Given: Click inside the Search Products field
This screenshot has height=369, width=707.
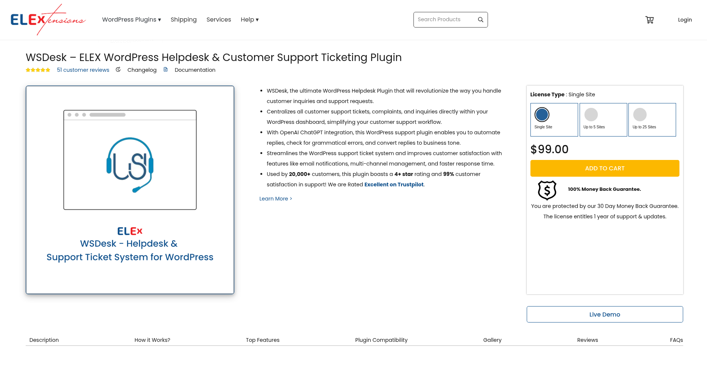Looking at the screenshot, I should [443, 19].
